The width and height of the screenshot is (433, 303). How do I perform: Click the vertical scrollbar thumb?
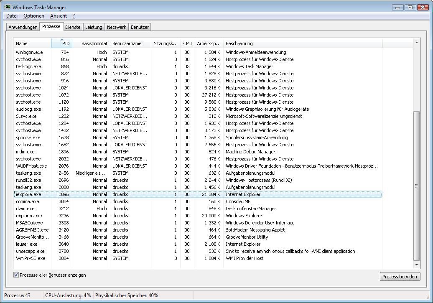coord(416,186)
